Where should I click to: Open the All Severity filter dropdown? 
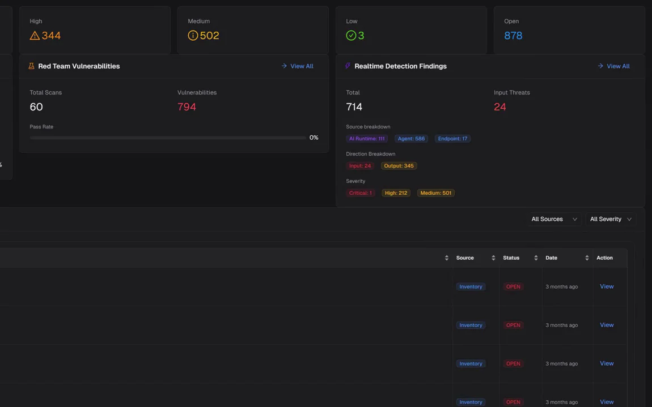coord(611,219)
